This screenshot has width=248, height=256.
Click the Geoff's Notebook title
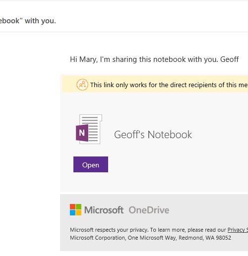click(153, 135)
